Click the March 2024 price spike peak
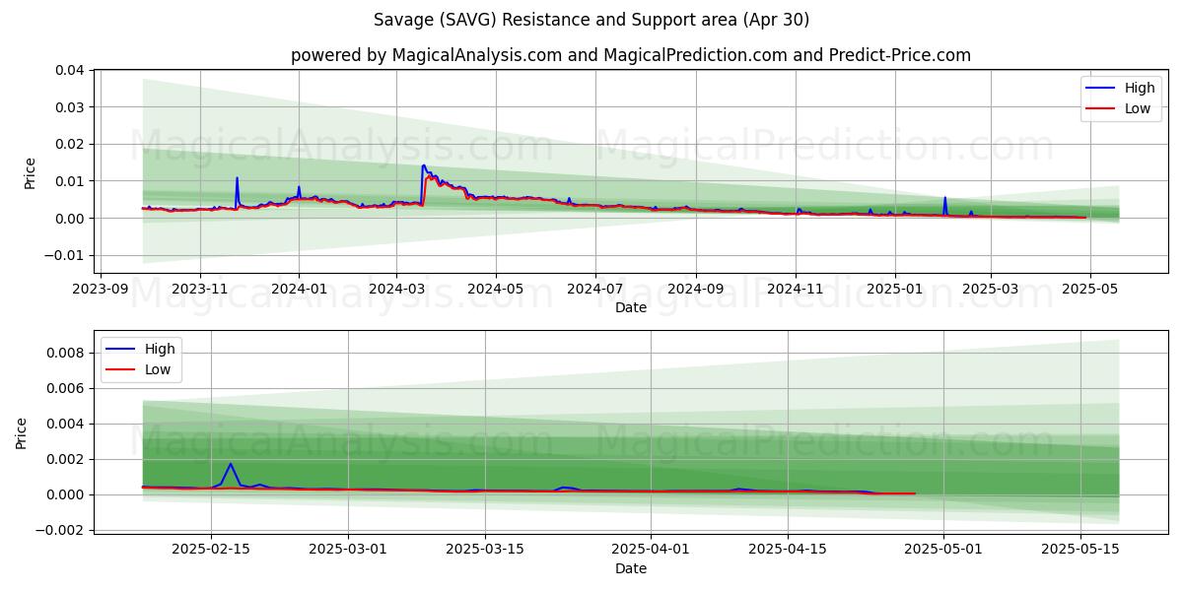Screen dimensions: 1183x591 424,165
